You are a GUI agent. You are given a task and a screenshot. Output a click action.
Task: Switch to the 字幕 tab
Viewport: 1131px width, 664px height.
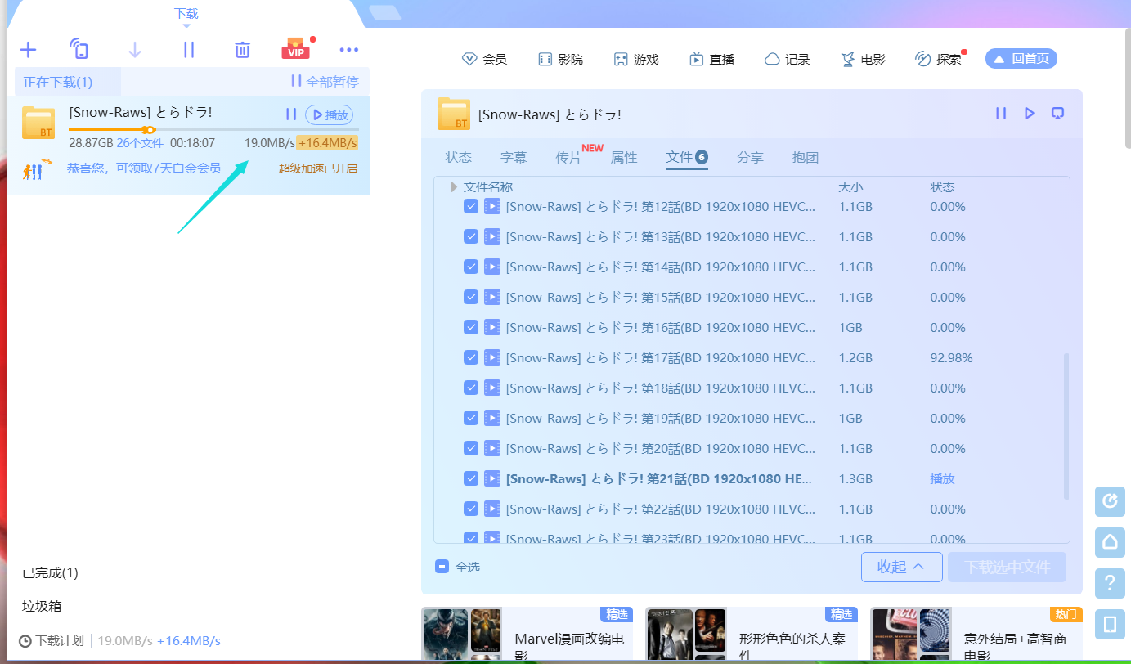coord(514,158)
